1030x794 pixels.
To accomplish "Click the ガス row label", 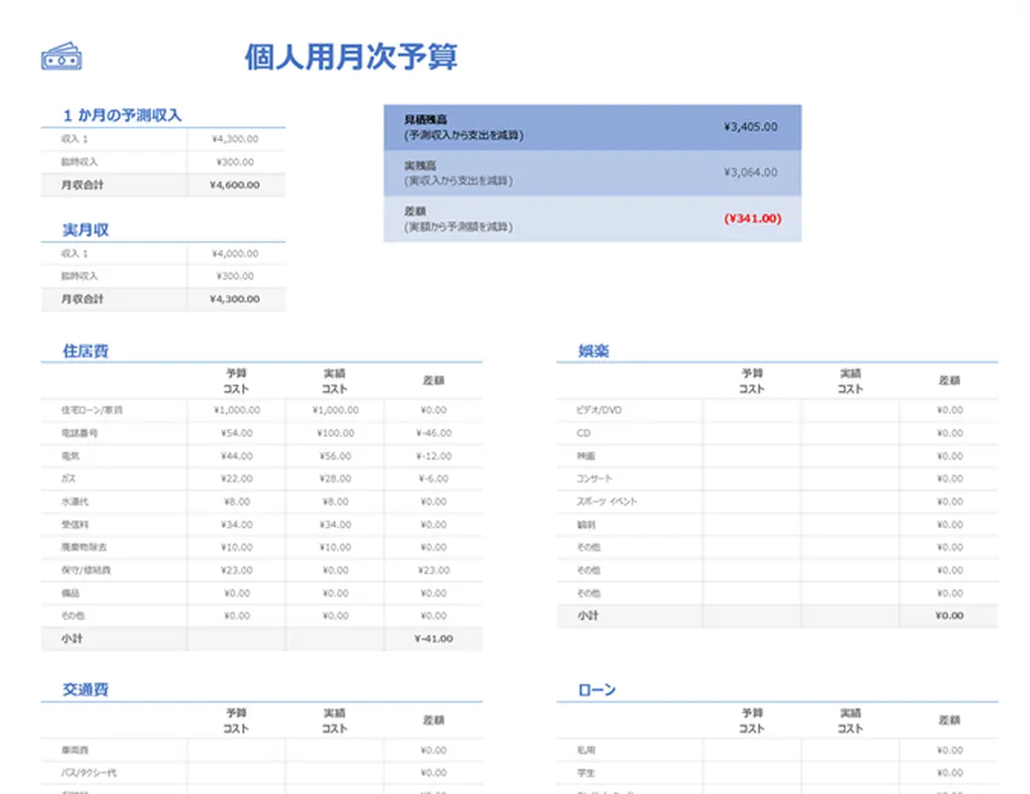I will 68,478.
